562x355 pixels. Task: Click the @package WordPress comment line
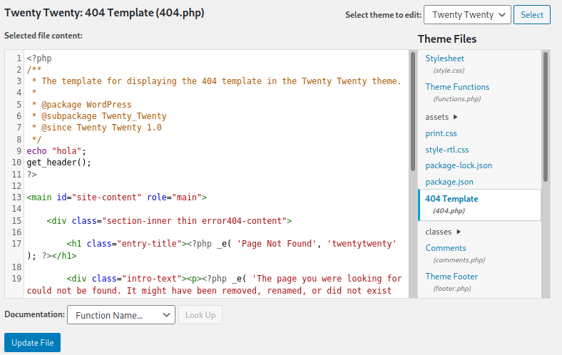coord(81,105)
